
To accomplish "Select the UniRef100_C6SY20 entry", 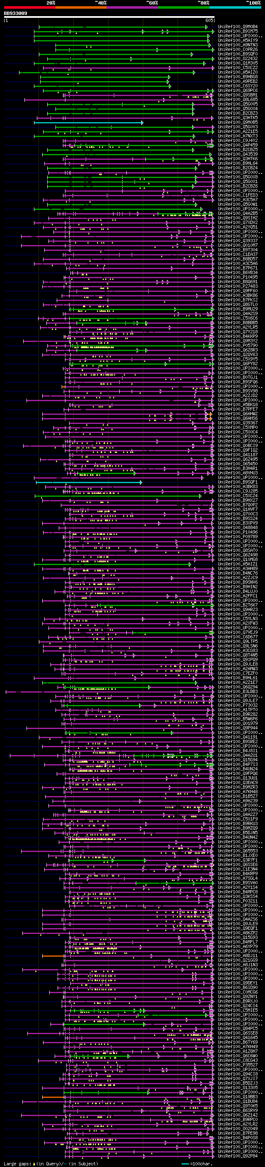I will [x=238, y=86].
